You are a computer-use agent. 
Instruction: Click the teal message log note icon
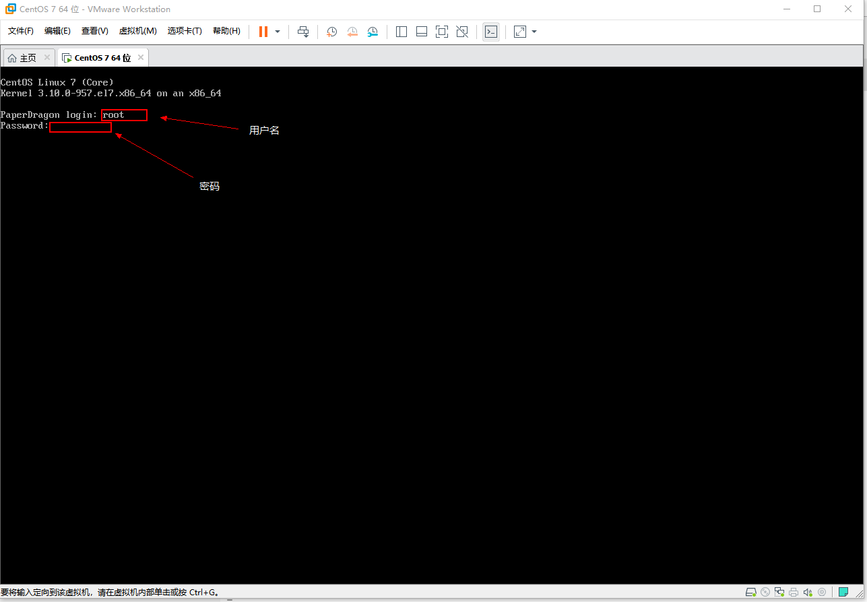(x=843, y=592)
